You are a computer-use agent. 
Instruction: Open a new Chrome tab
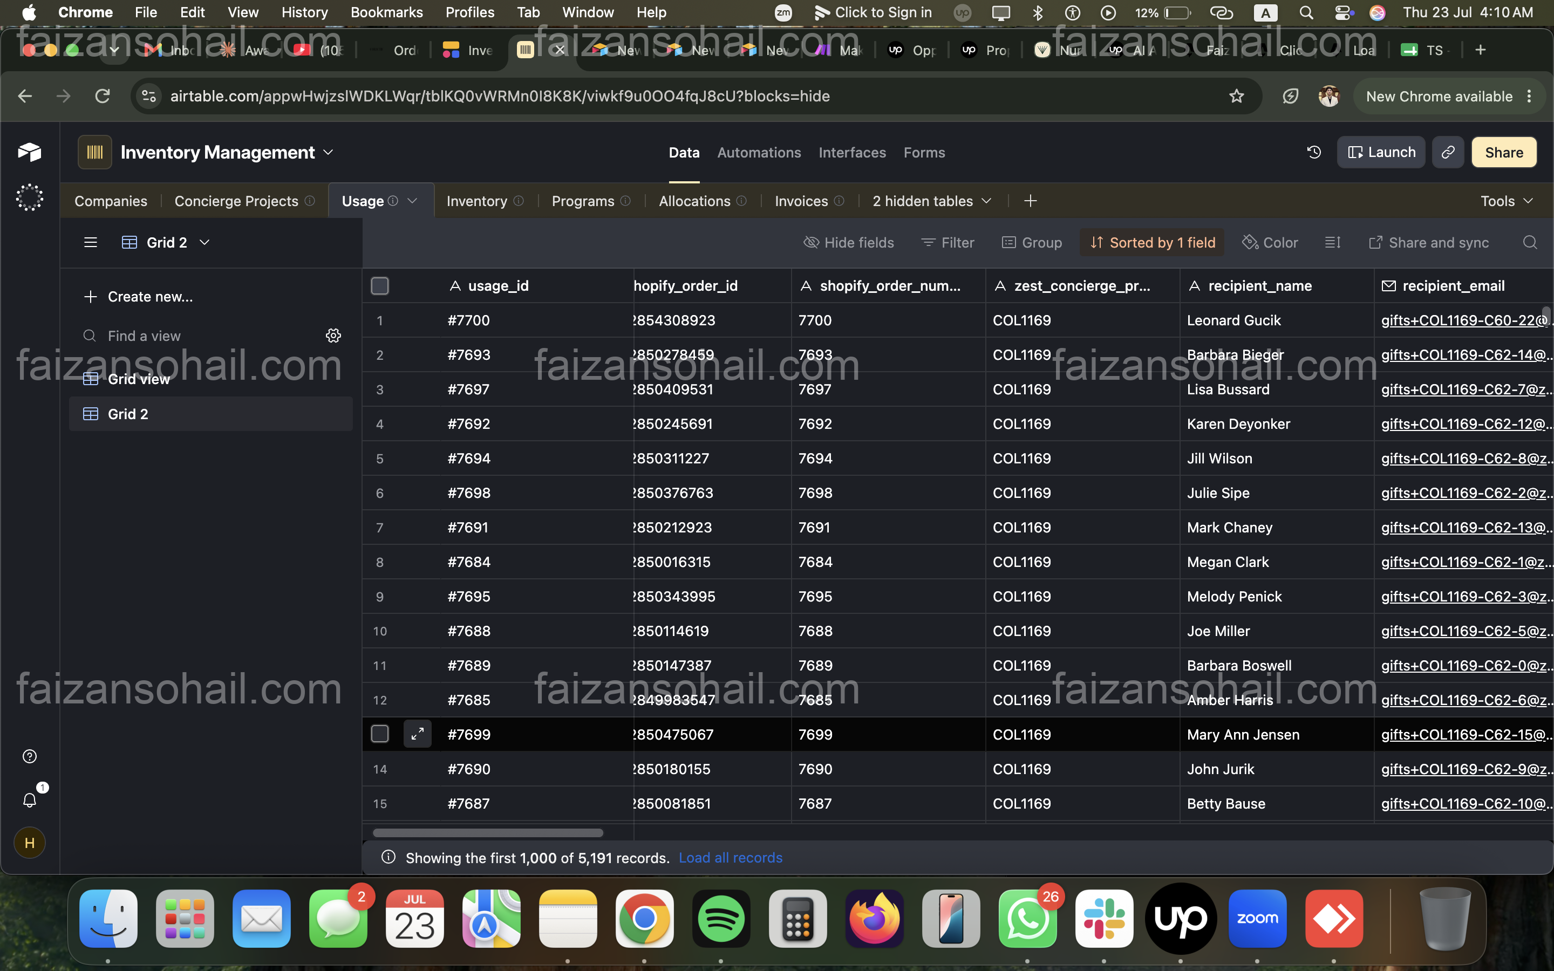(1480, 50)
